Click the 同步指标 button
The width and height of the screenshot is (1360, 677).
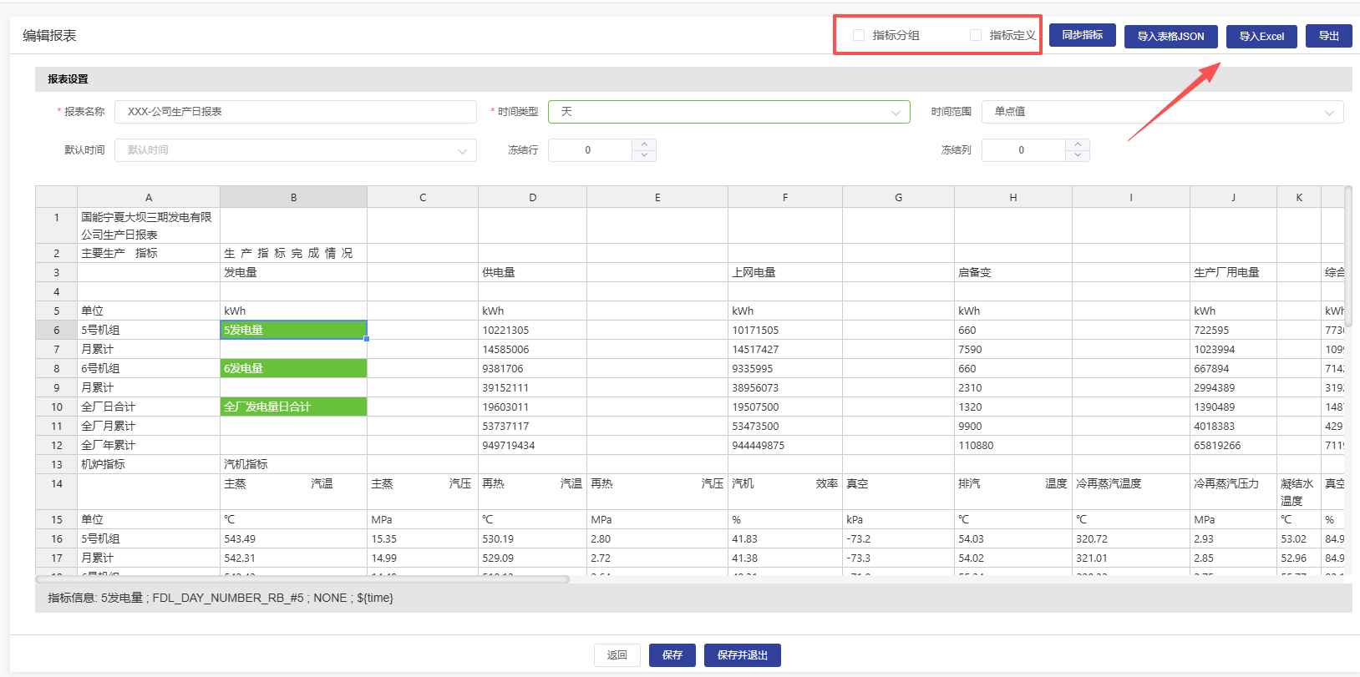(1082, 35)
